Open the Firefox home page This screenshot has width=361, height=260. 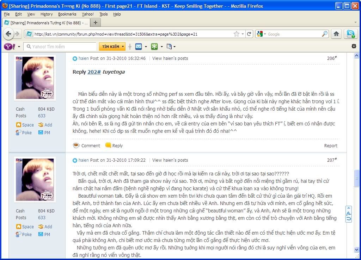336,34
